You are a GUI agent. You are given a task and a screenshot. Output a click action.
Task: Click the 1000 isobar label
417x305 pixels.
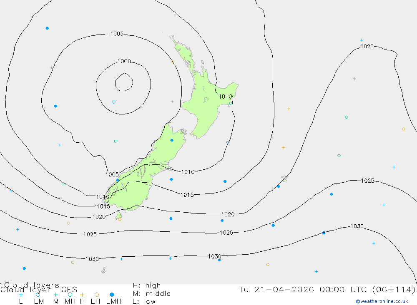(124, 61)
